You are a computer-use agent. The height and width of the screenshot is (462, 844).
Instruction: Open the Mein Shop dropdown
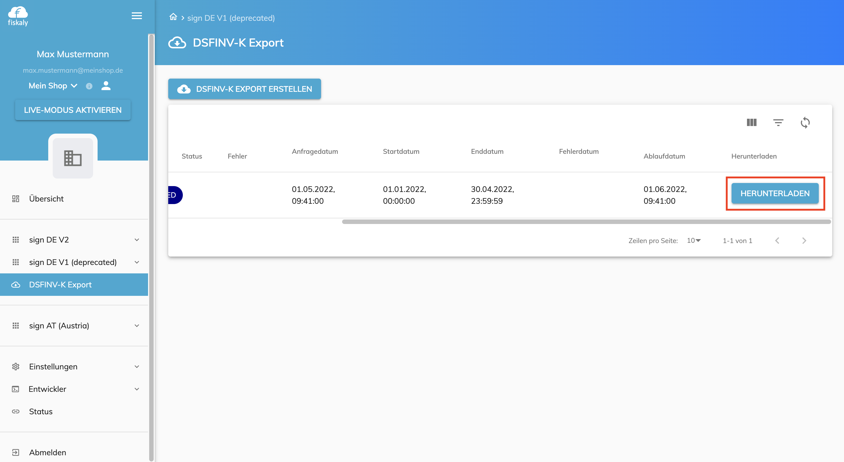tap(53, 86)
